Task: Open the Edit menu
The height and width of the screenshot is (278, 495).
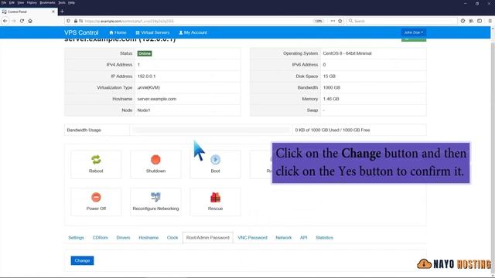Action: 12,2
